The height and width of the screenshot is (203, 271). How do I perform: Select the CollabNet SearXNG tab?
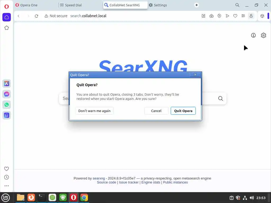125,5
